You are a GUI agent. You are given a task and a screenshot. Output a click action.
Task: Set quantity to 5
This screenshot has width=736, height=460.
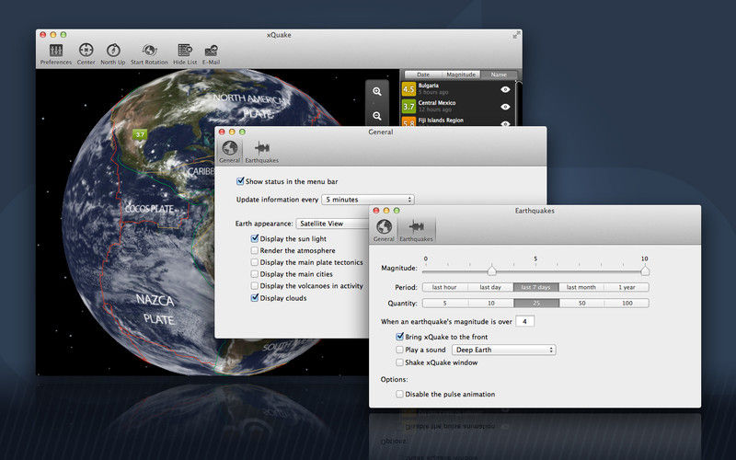pos(444,304)
